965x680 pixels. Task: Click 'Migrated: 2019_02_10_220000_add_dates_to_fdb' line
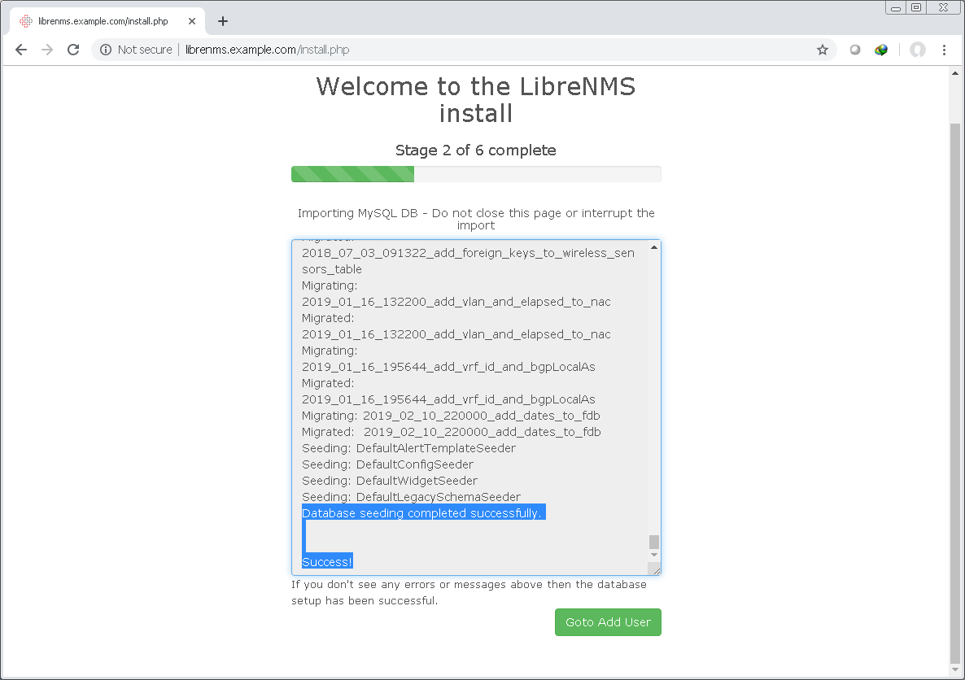(x=451, y=432)
